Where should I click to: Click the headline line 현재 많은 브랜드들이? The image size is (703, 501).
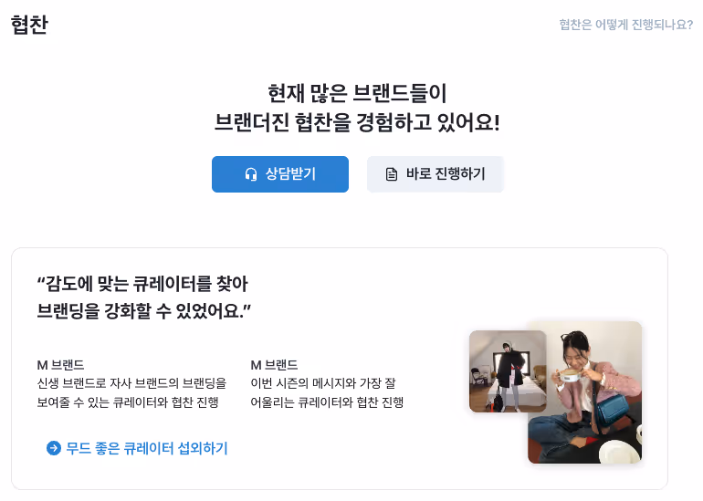pos(357,93)
